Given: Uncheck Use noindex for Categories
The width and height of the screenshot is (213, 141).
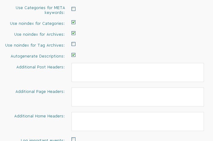Looking at the screenshot, I should (73, 22).
